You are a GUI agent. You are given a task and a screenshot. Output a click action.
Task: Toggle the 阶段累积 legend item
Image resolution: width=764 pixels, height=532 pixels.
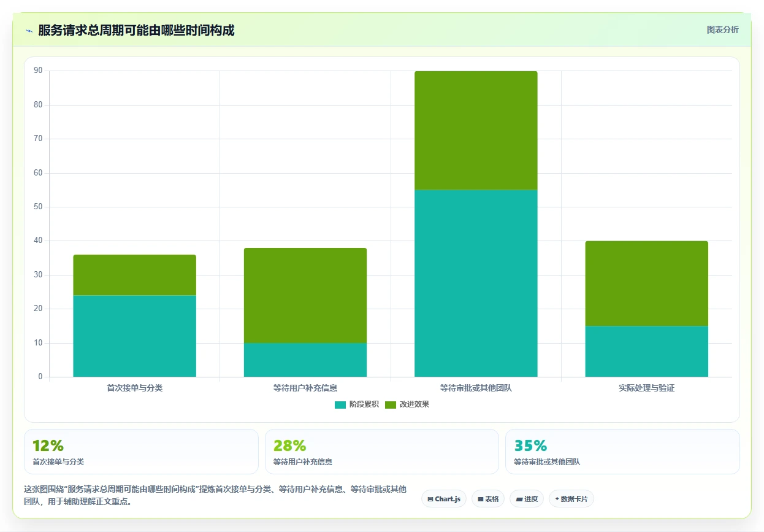click(356, 404)
